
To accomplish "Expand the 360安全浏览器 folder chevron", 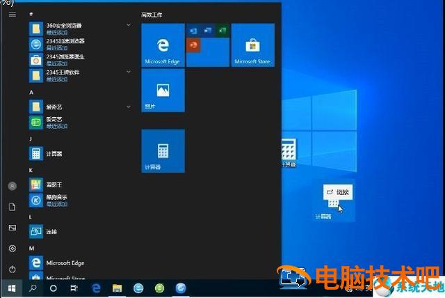I will pos(129,25).
